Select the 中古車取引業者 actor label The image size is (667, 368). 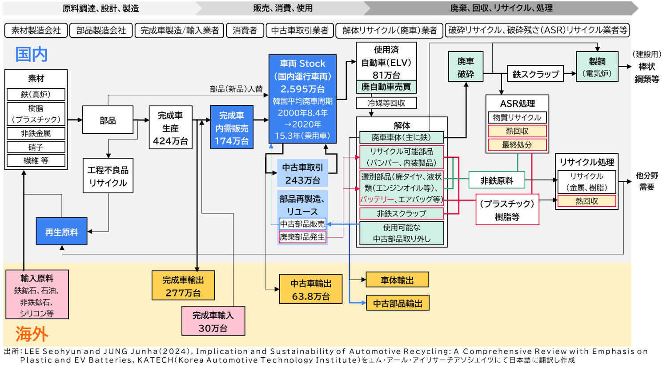coord(300,30)
